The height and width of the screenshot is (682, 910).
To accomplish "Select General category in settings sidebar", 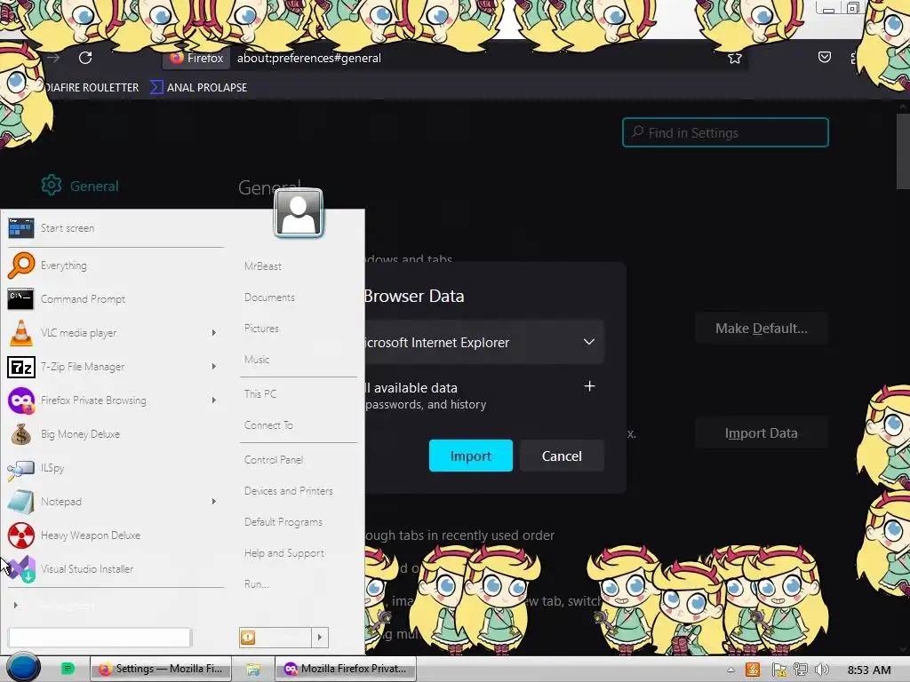I will (x=80, y=186).
